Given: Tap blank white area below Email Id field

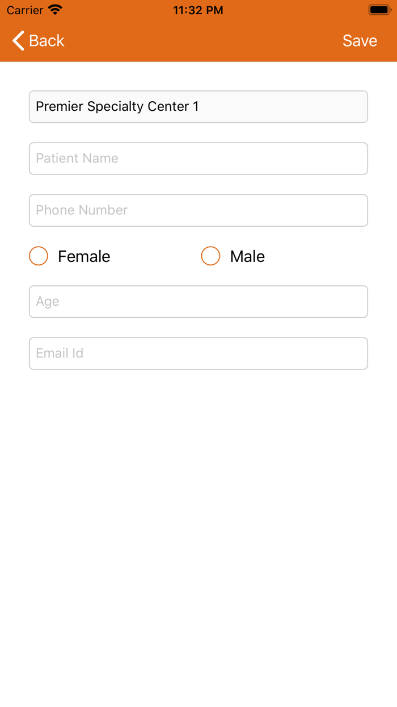Looking at the screenshot, I should (198, 511).
